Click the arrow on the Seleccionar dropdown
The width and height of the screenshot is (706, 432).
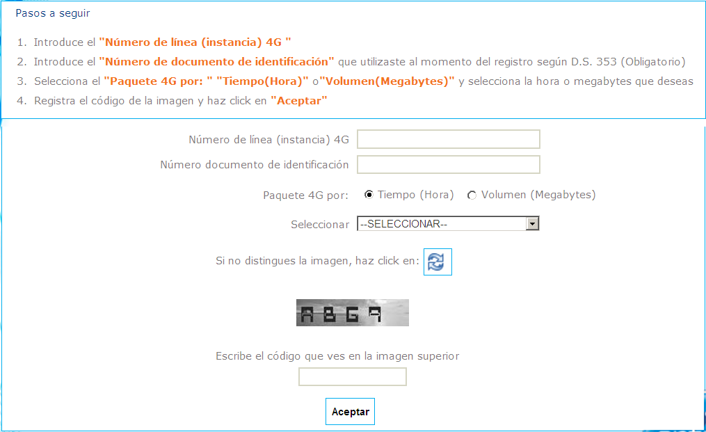coord(532,224)
